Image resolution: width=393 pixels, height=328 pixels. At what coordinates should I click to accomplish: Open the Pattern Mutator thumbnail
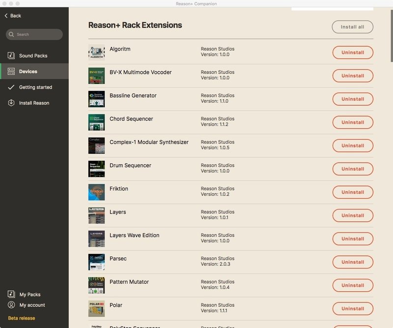[x=96, y=285]
